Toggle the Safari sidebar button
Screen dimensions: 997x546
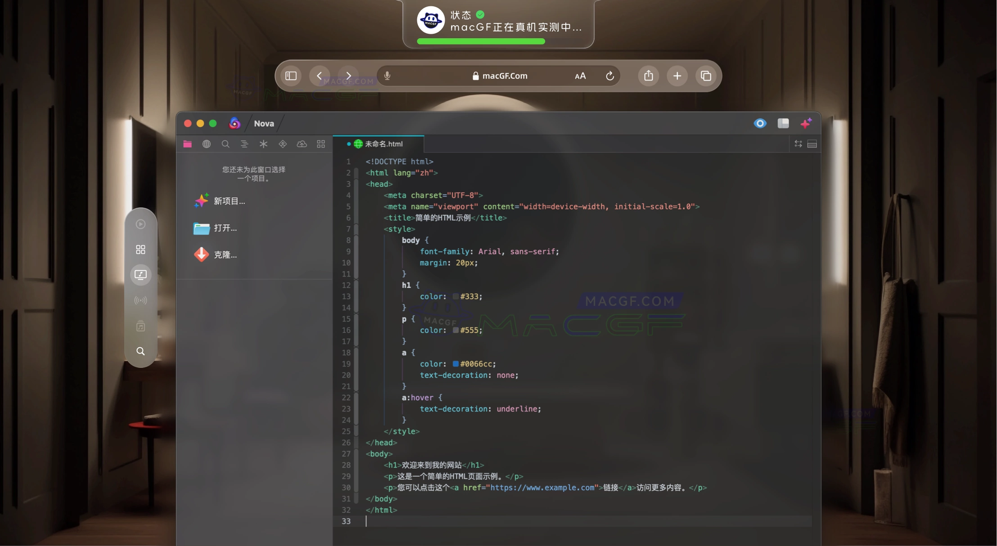coord(291,76)
